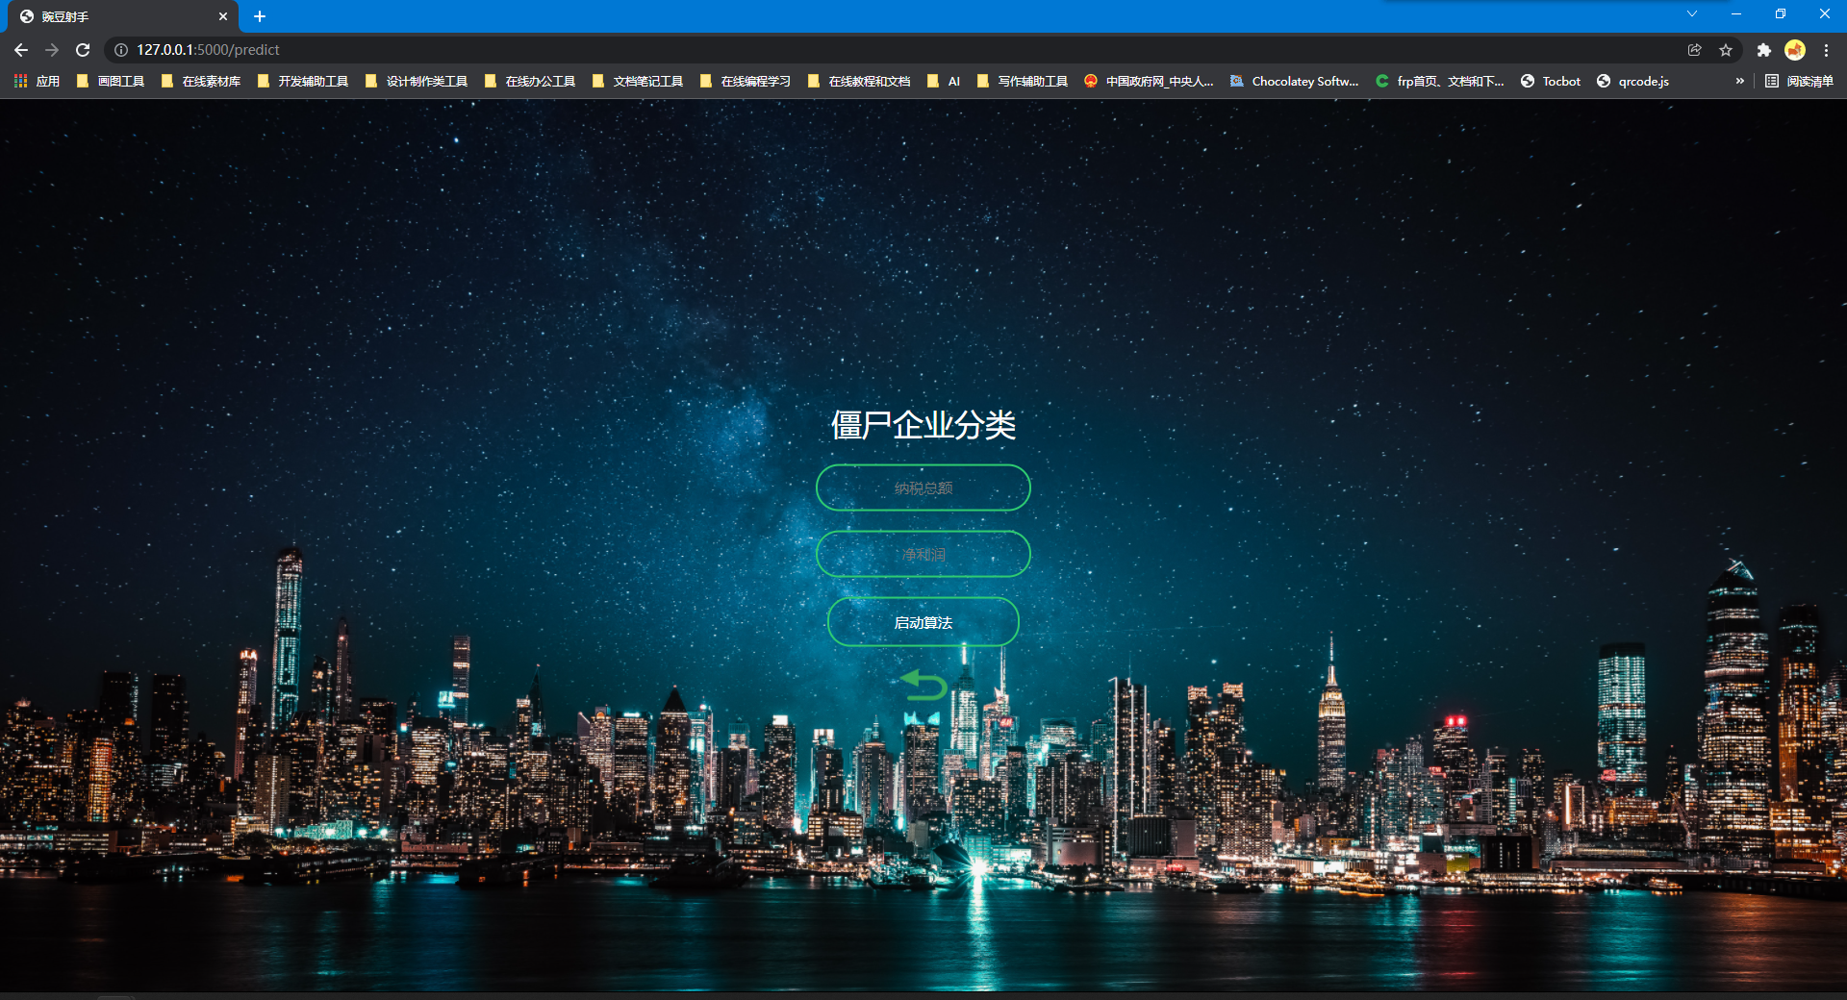
Task: Open the 在线办公工具 bookmark folder
Action: [x=530, y=81]
